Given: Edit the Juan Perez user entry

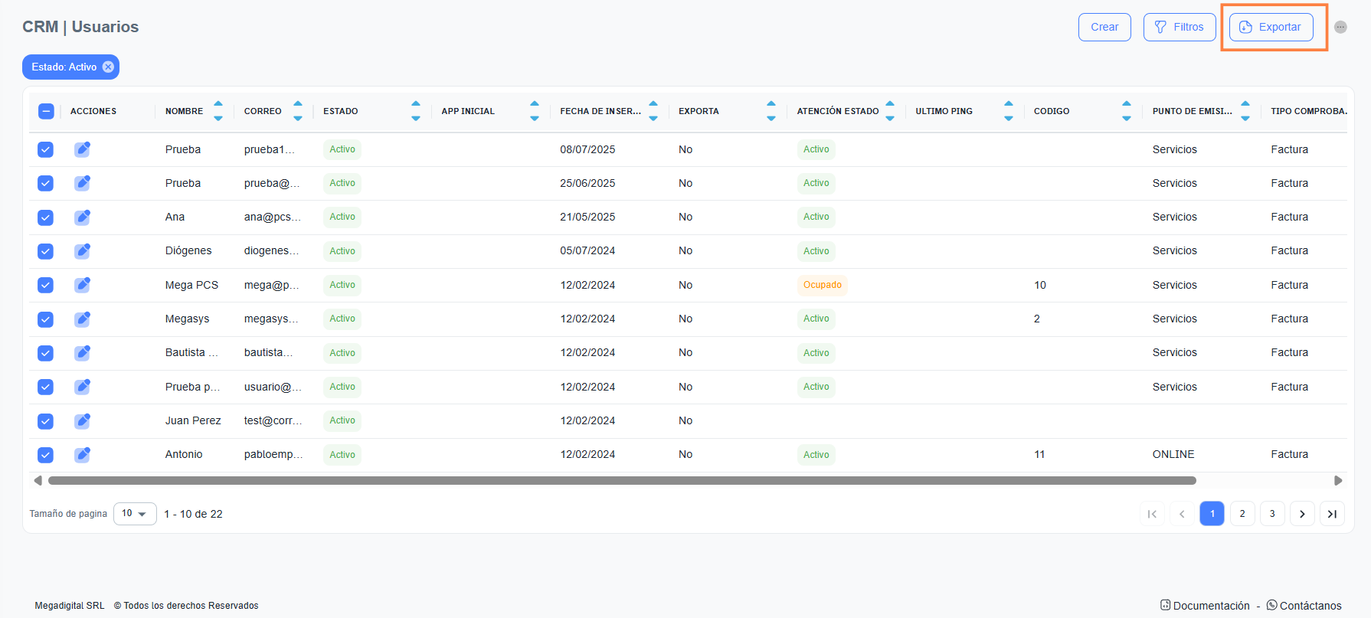Looking at the screenshot, I should coord(82,421).
